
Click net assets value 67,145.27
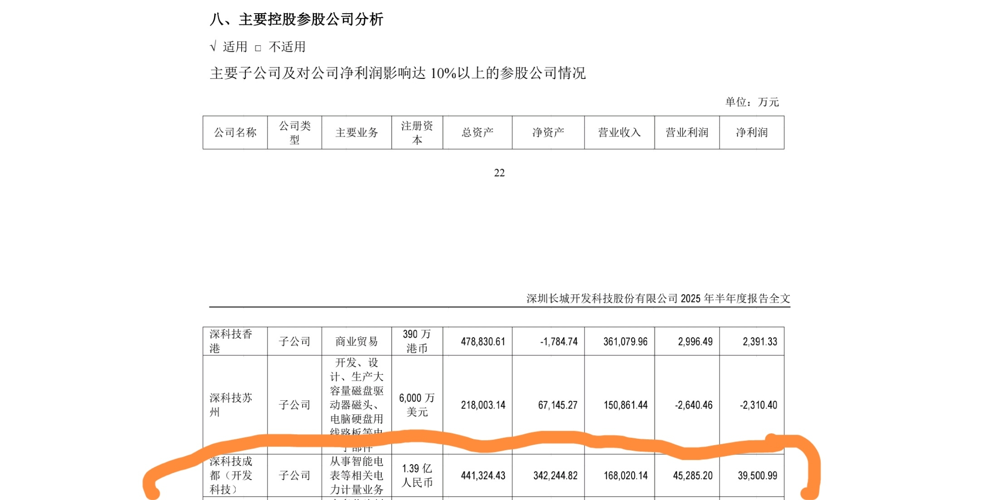558,405
